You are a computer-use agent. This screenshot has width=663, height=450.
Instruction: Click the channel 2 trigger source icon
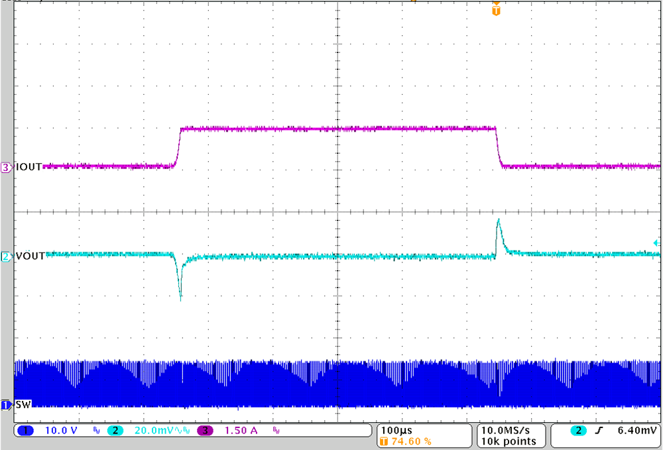point(578,431)
